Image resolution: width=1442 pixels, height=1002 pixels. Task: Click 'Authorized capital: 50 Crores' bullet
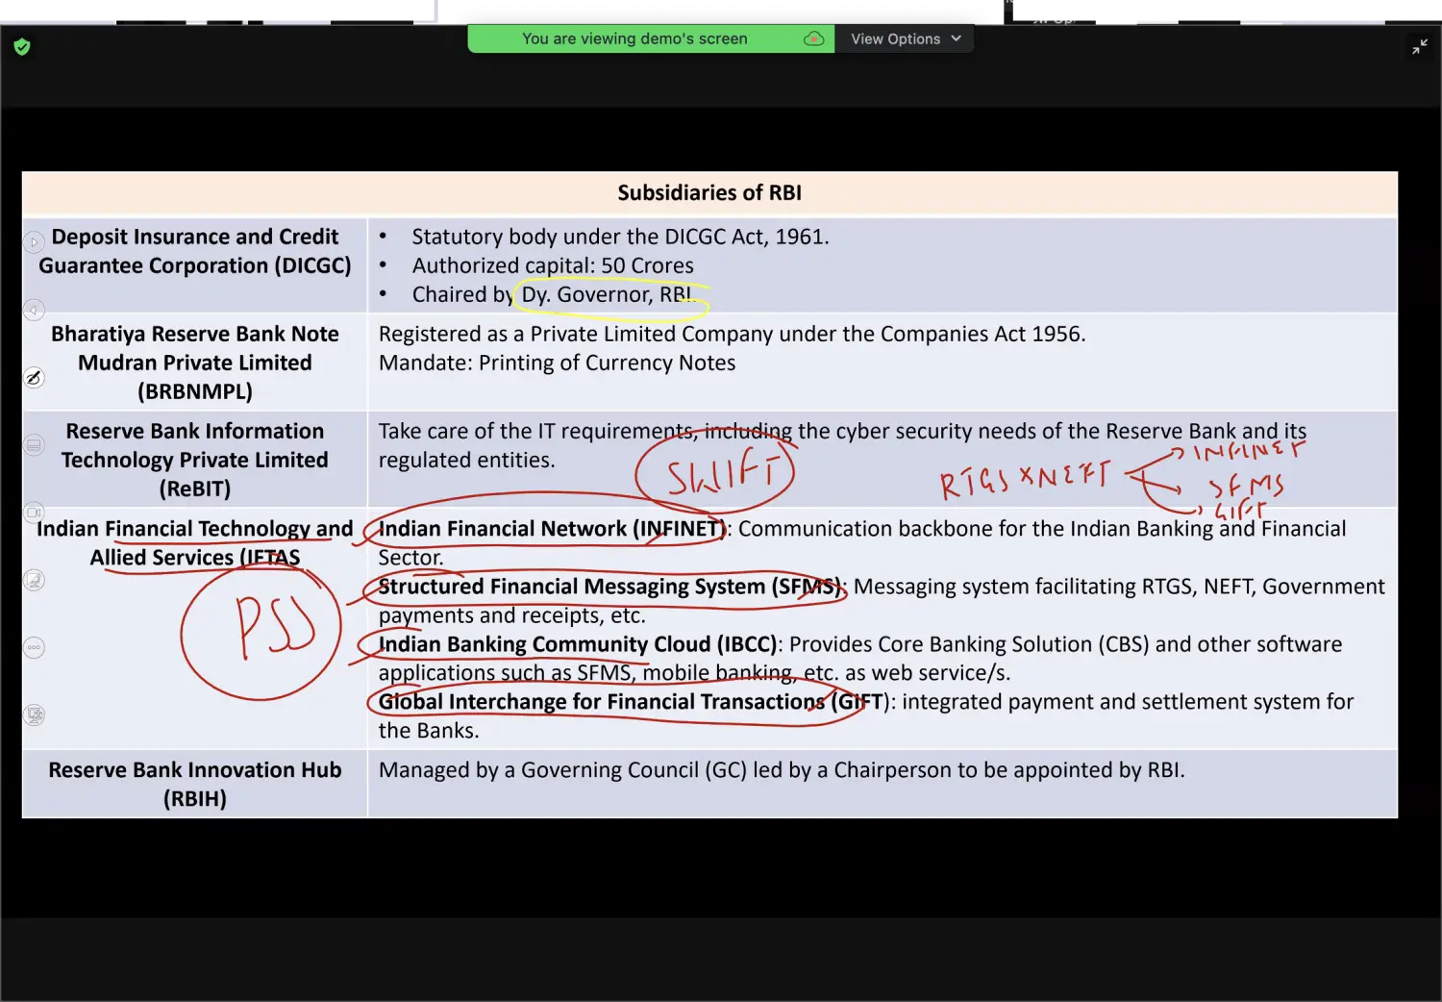tap(553, 265)
